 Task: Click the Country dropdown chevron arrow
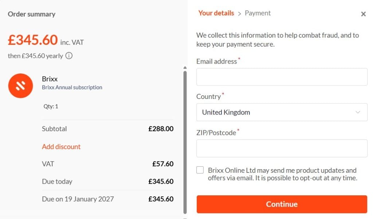[x=358, y=112]
